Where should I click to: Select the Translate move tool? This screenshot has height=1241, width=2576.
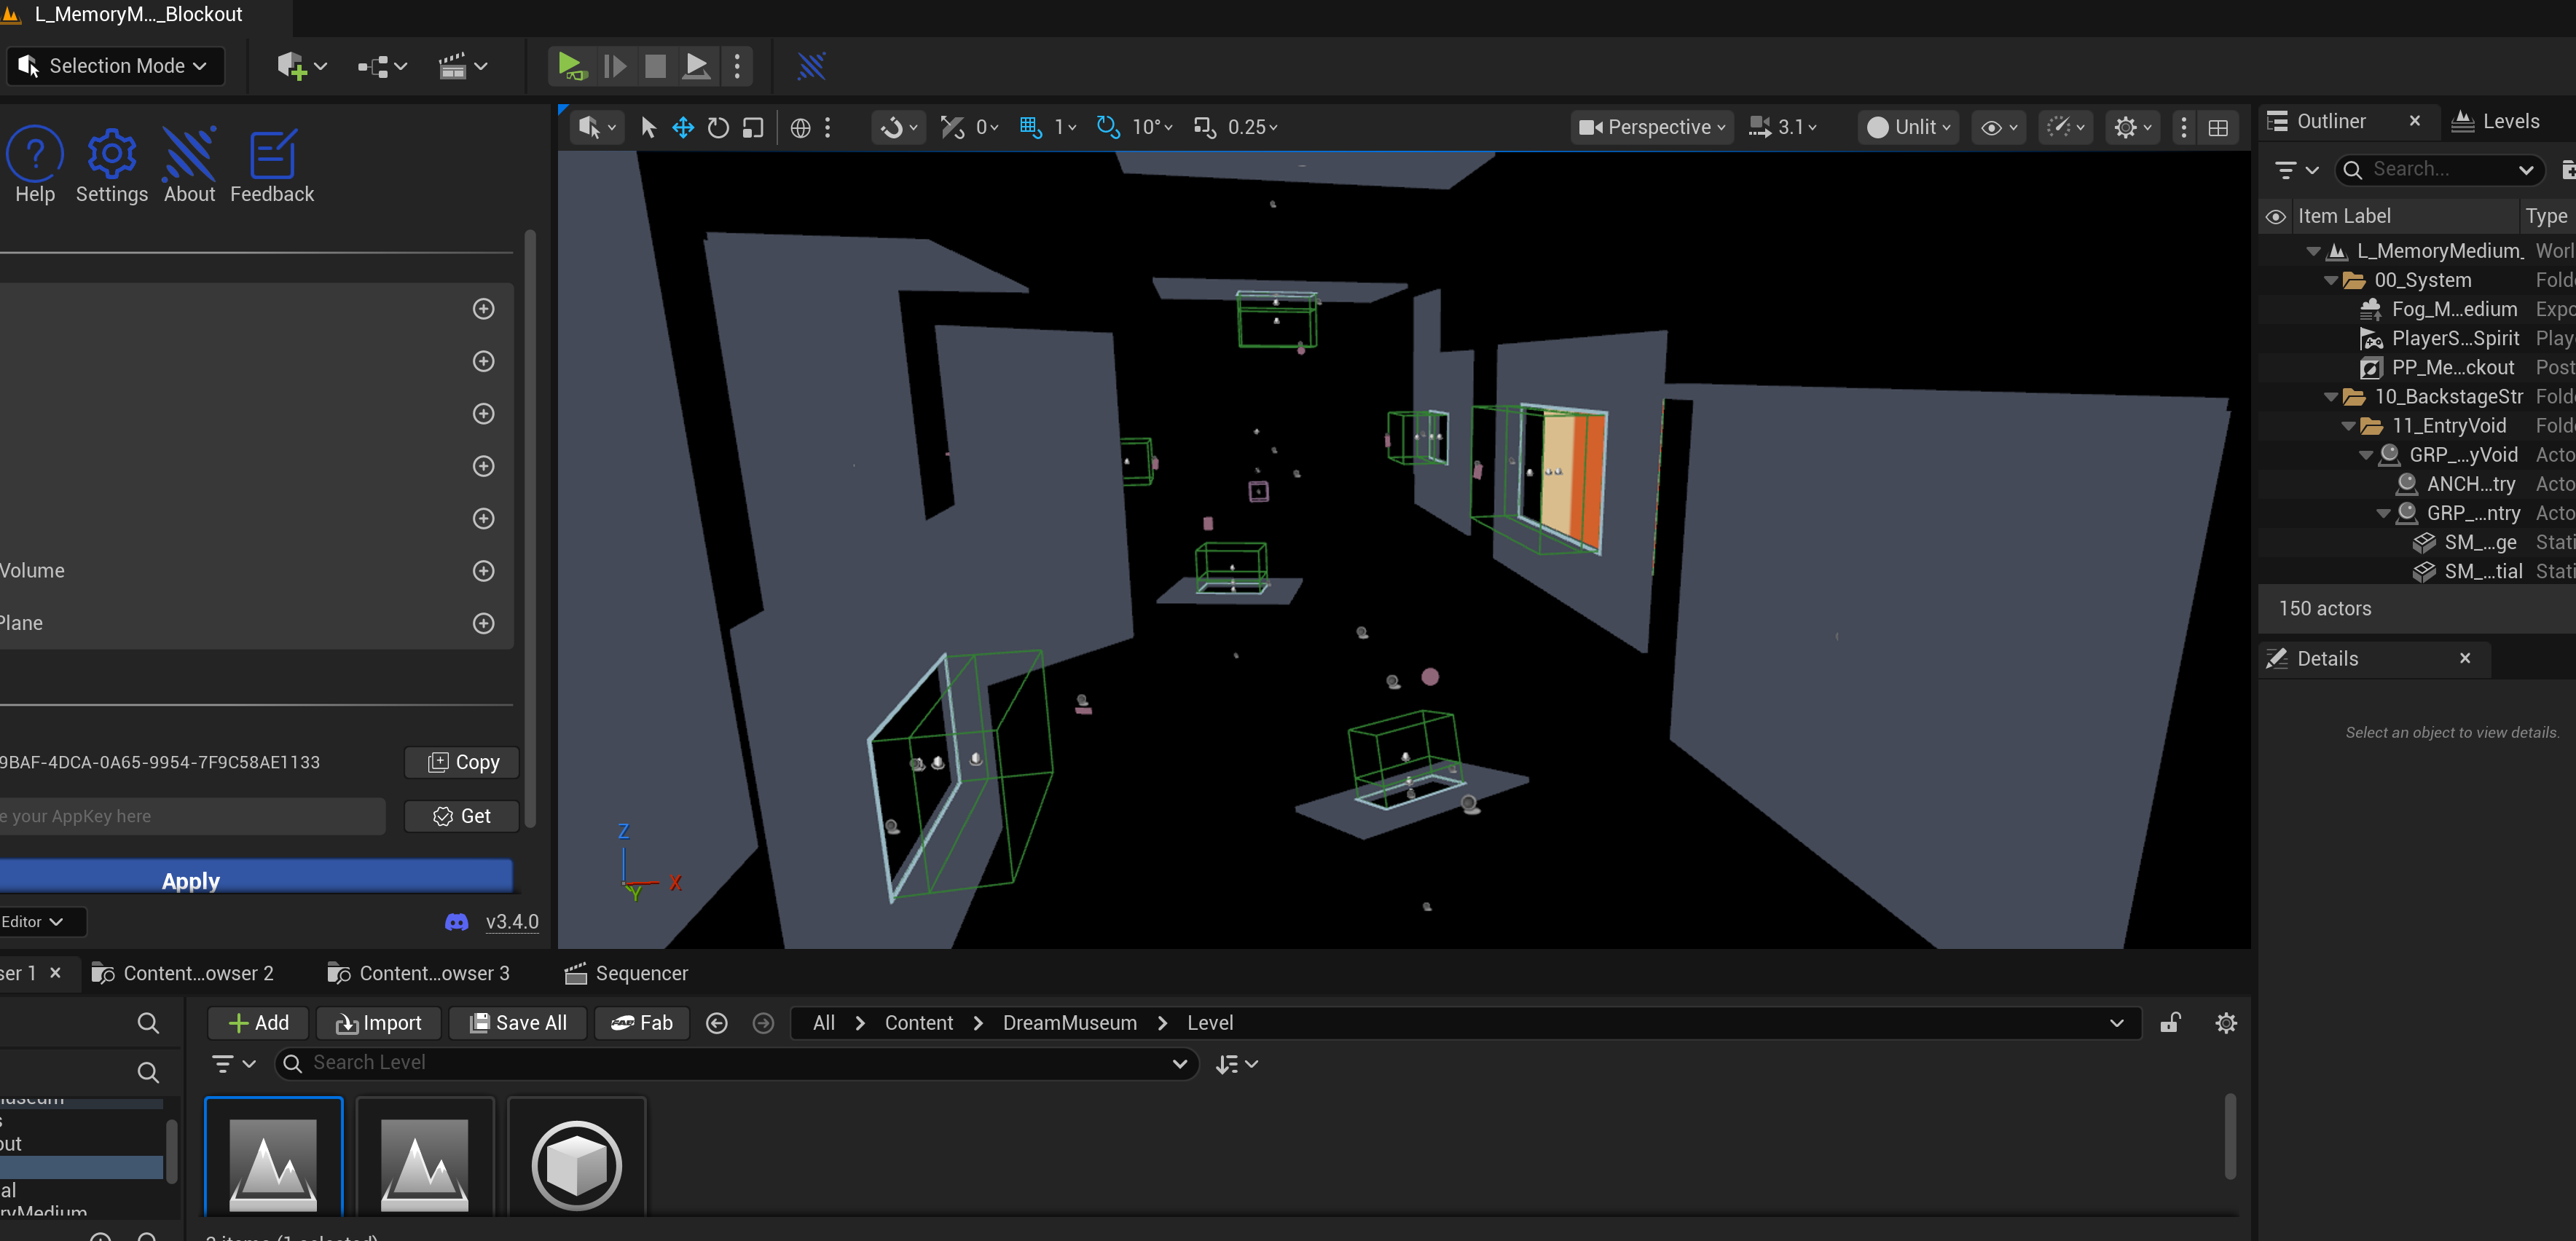(x=683, y=127)
